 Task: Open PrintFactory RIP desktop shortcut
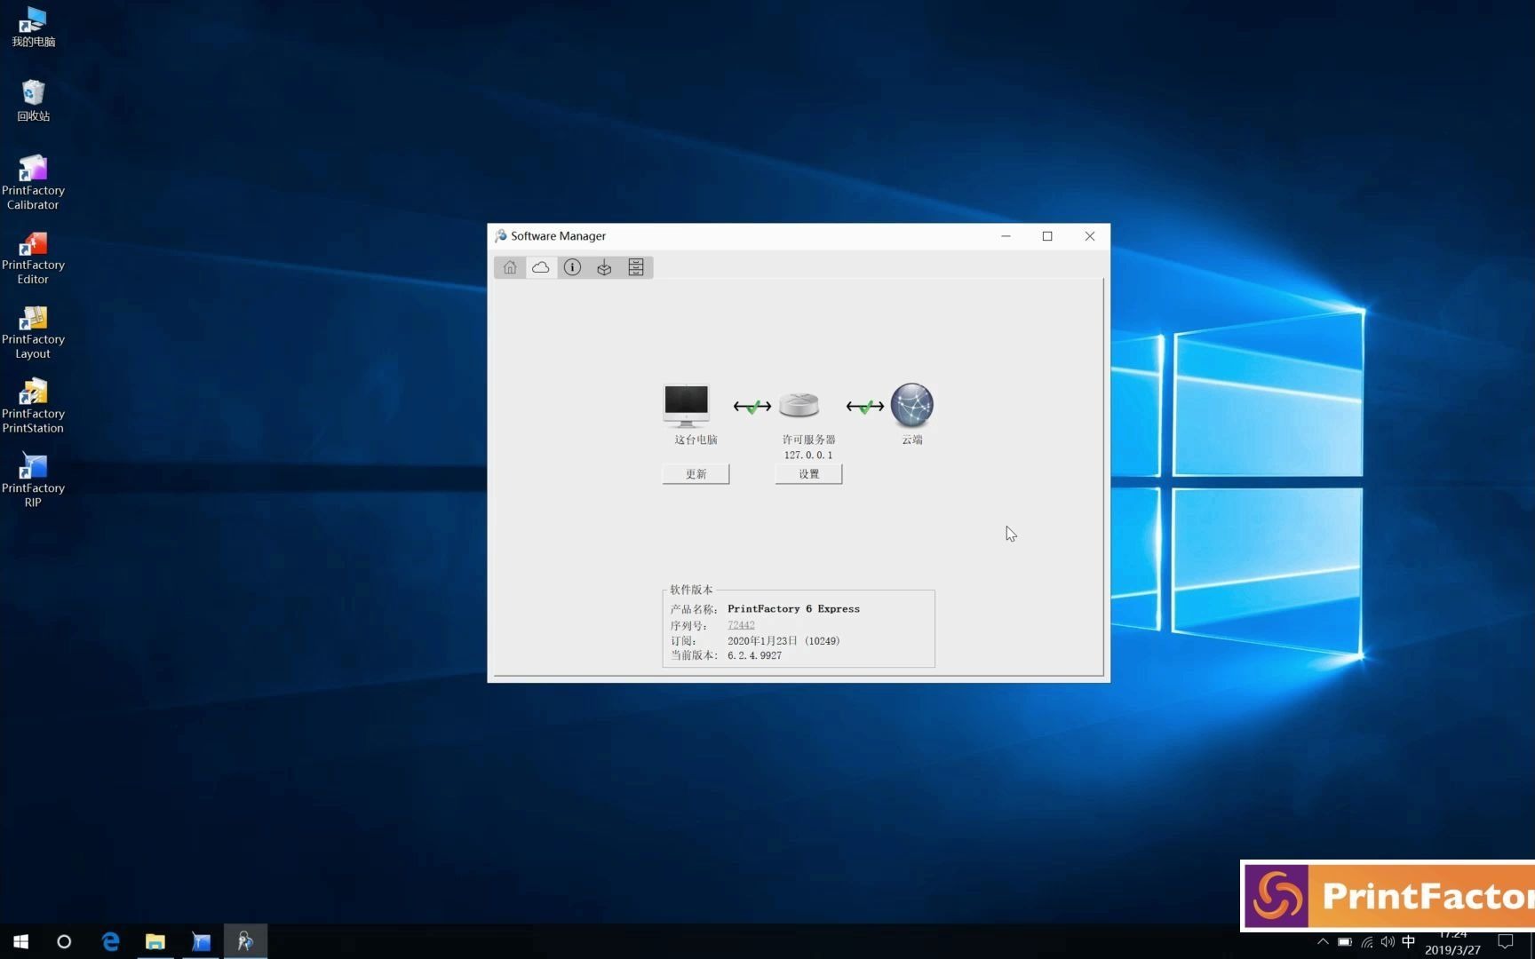click(x=33, y=480)
